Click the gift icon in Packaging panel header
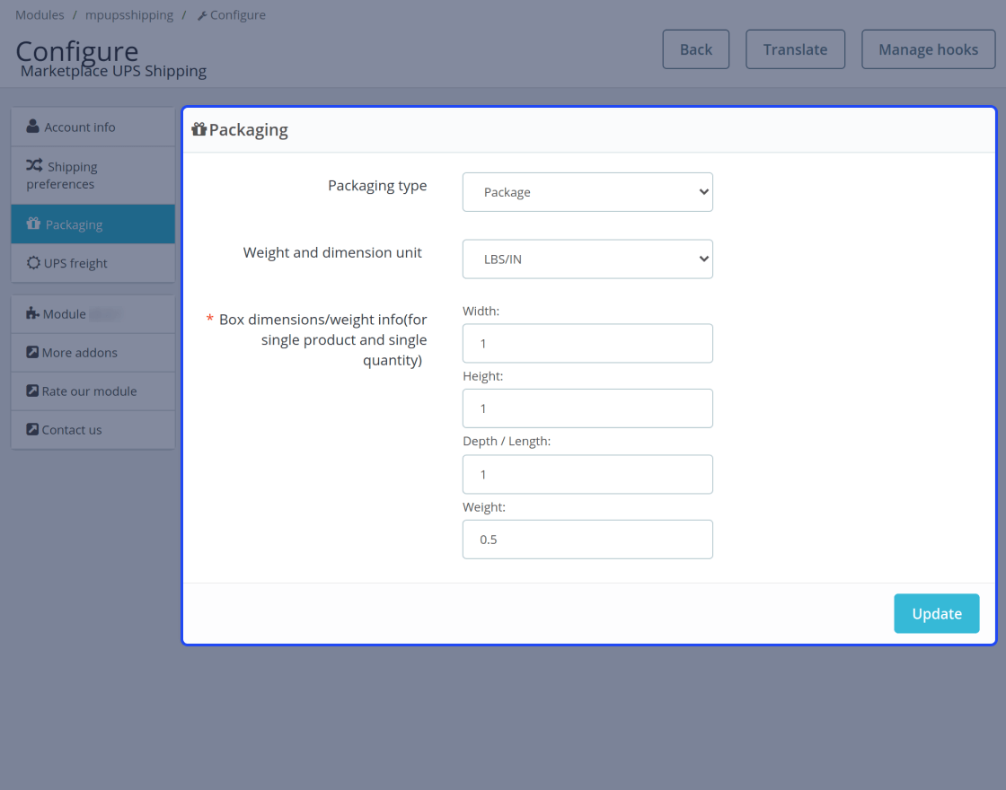The image size is (1006, 790). click(199, 129)
